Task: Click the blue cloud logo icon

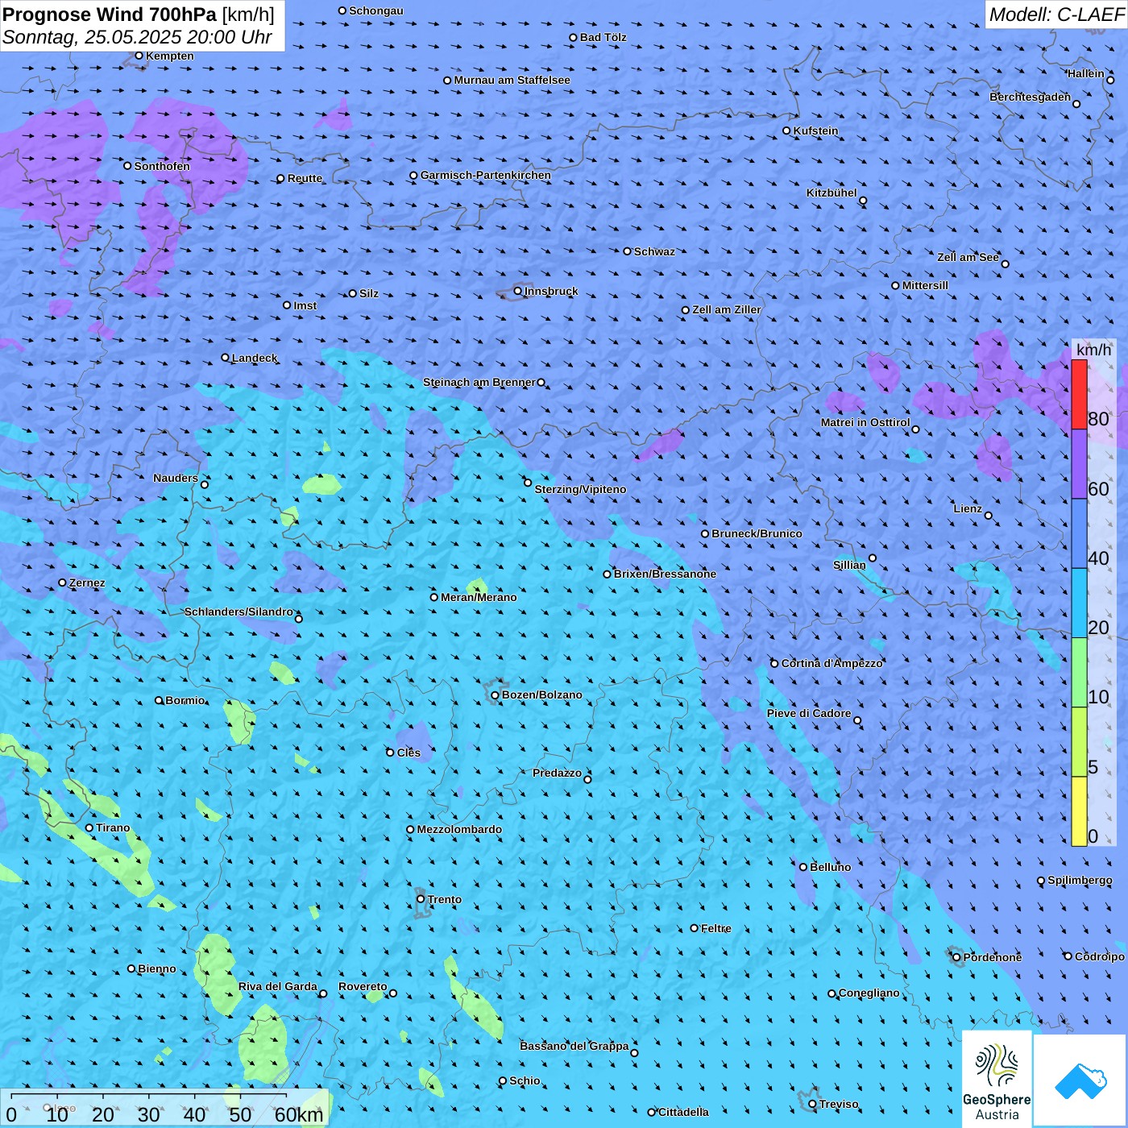Action: pyautogui.click(x=1080, y=1081)
